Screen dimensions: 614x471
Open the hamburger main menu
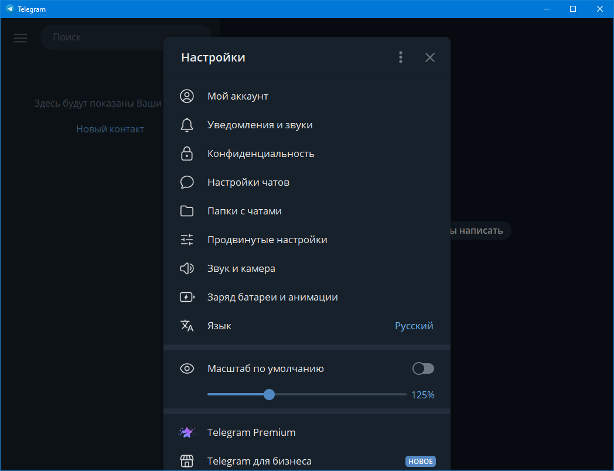click(x=21, y=37)
